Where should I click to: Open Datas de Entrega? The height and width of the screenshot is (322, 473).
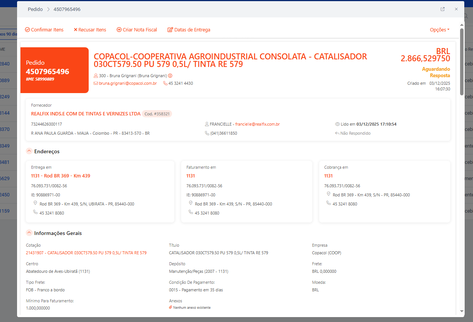coord(189,30)
